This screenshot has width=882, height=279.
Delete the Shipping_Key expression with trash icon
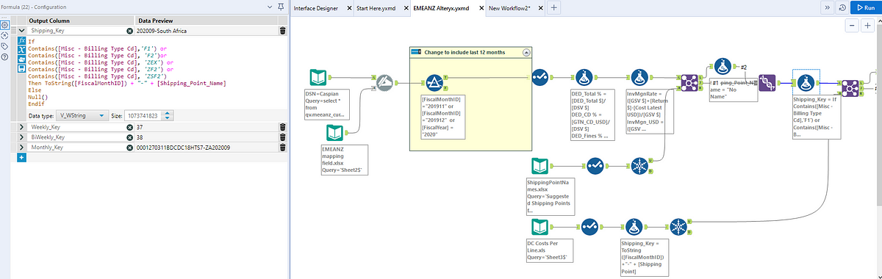tap(282, 31)
